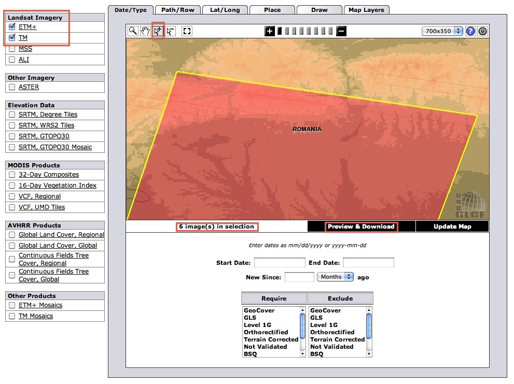Click Exclude list scroll-up arrow
514x384 pixels.
tap(369, 309)
